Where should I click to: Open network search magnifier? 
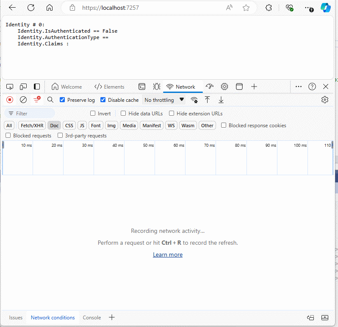(x=50, y=100)
